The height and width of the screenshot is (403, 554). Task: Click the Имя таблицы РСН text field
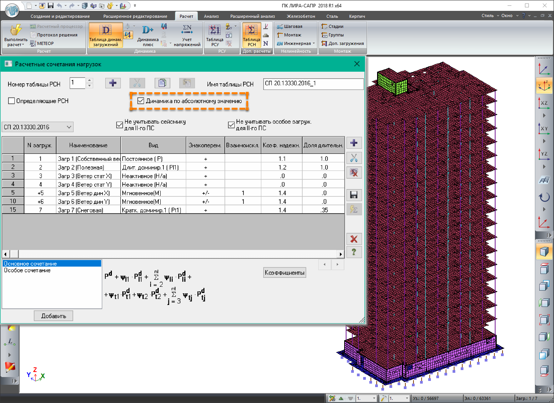(x=313, y=84)
